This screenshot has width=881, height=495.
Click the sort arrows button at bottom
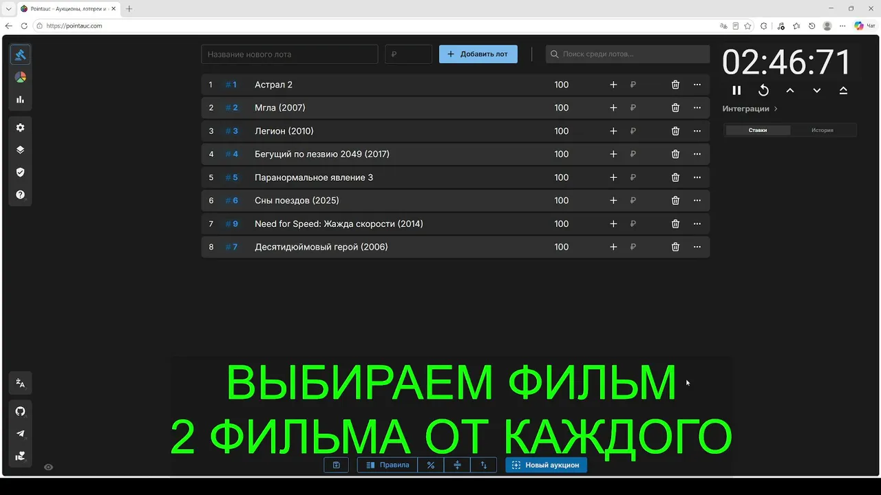click(x=483, y=465)
